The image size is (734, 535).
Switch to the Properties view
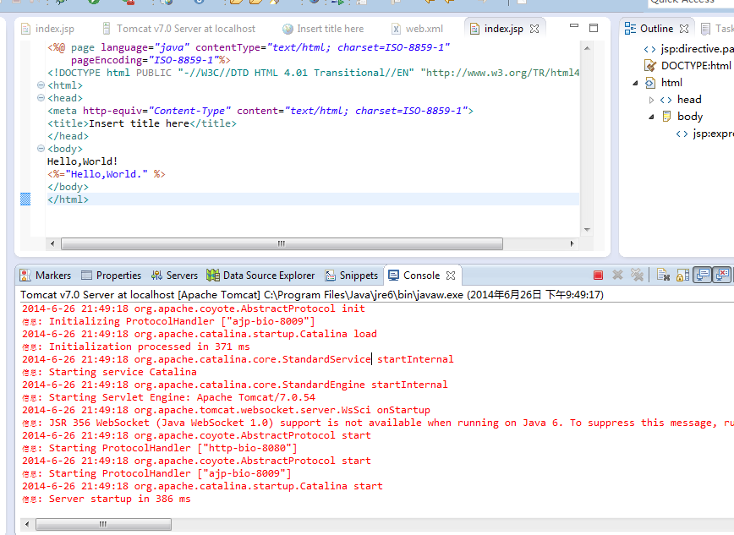pyautogui.click(x=111, y=276)
